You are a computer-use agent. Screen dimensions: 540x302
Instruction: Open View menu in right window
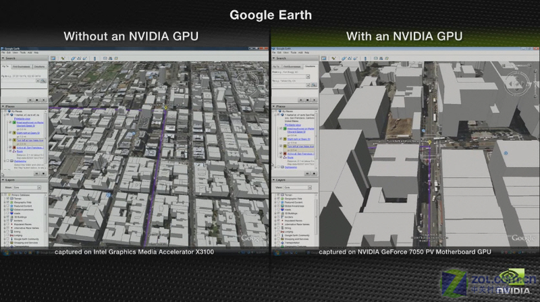point(286,53)
